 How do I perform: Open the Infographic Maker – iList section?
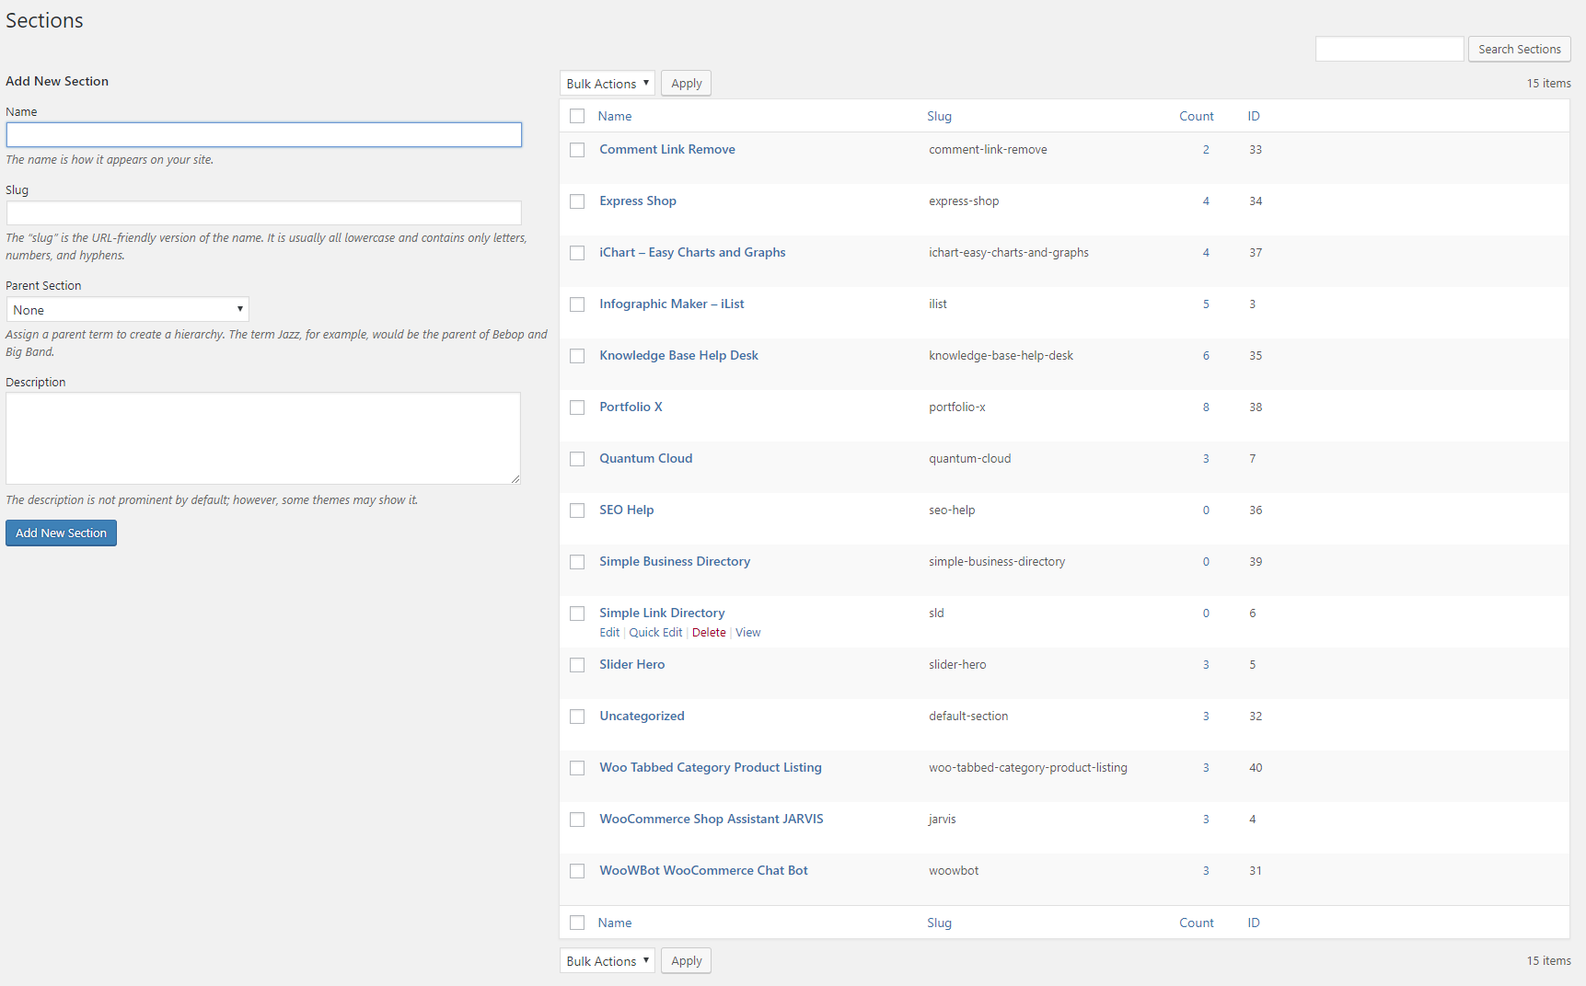[672, 304]
